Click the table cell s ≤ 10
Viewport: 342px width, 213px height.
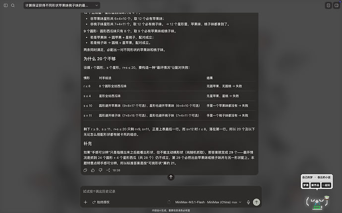point(88,106)
